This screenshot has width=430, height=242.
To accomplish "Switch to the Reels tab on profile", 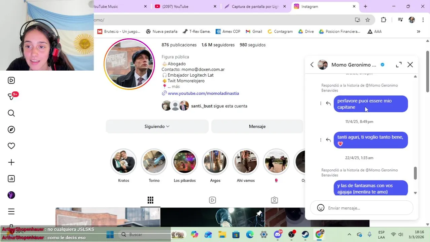I will [x=212, y=200].
